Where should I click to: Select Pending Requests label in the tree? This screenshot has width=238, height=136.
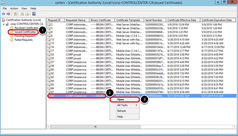[25, 36]
